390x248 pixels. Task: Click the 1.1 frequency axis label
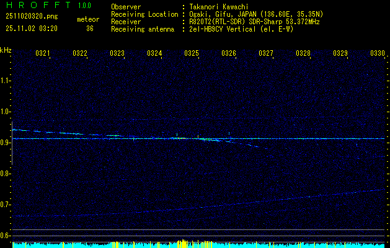6,81
